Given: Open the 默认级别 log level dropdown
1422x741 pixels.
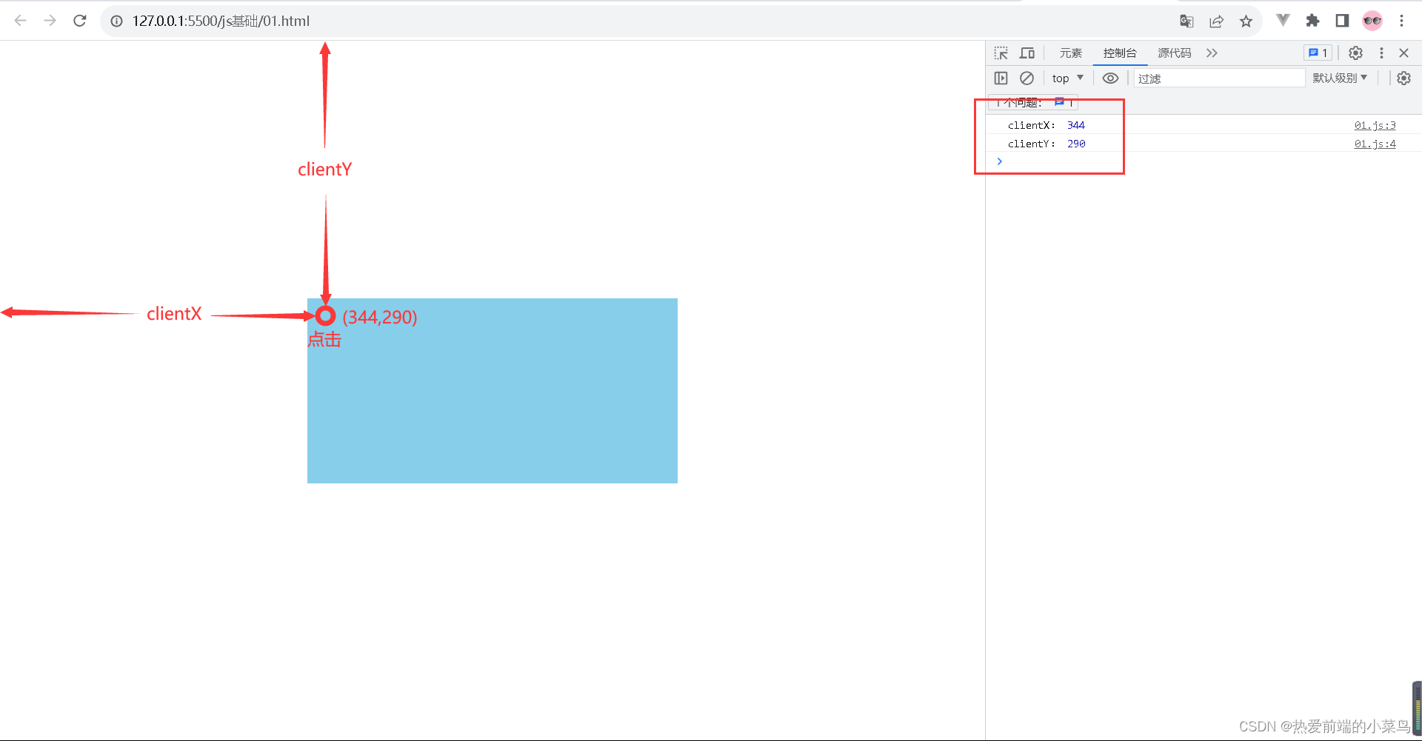Looking at the screenshot, I should pos(1340,78).
